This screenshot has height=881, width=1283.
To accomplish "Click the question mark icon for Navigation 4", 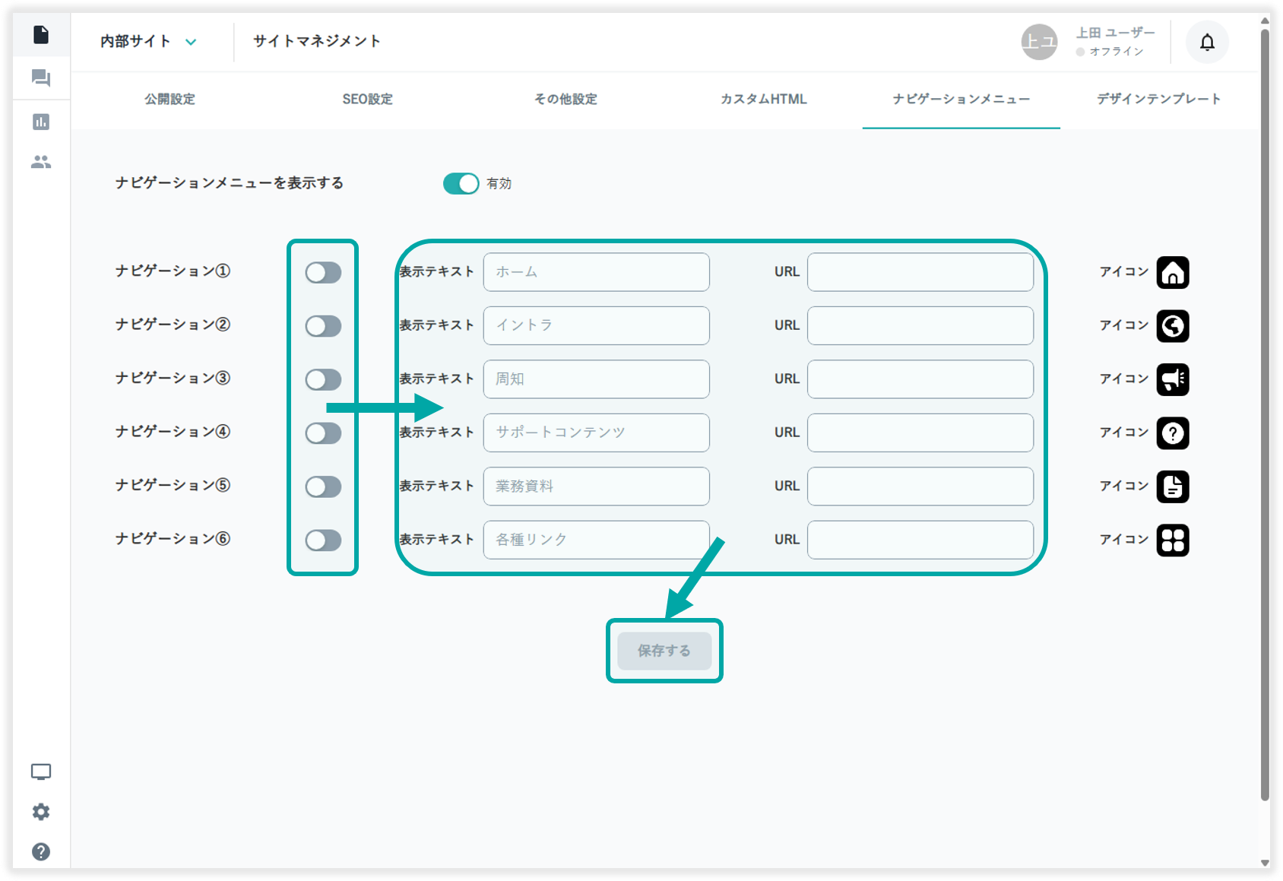I will click(x=1172, y=433).
